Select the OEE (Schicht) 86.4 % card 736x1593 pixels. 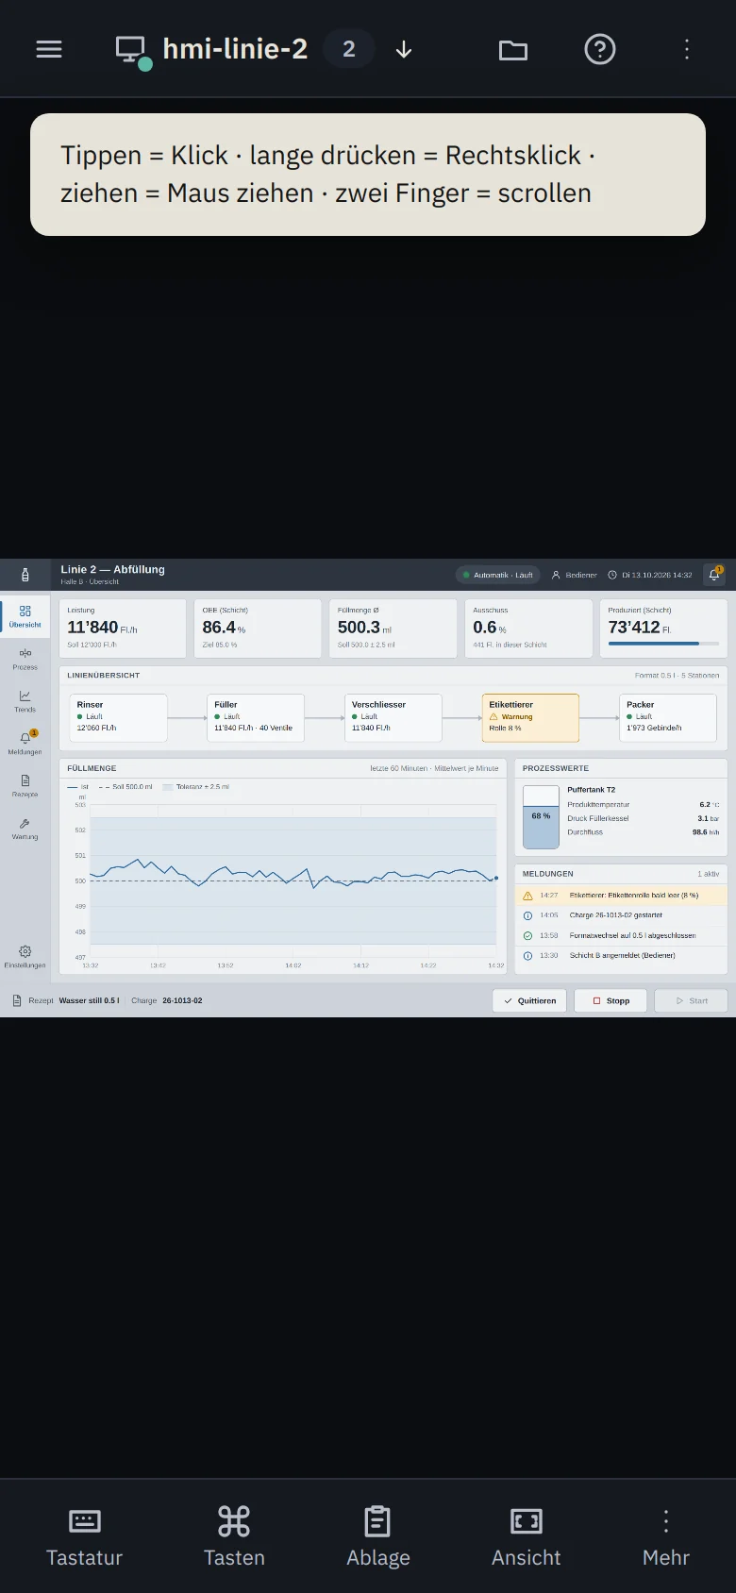pos(258,628)
